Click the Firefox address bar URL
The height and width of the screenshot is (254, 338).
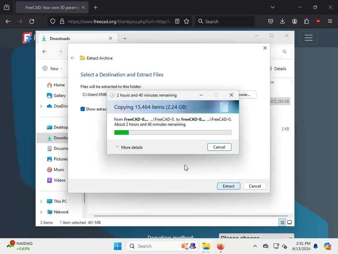click(119, 21)
